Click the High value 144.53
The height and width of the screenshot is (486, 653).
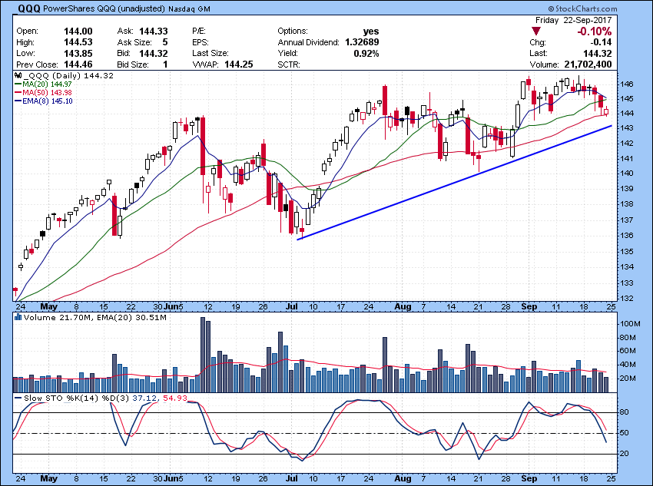pos(78,42)
